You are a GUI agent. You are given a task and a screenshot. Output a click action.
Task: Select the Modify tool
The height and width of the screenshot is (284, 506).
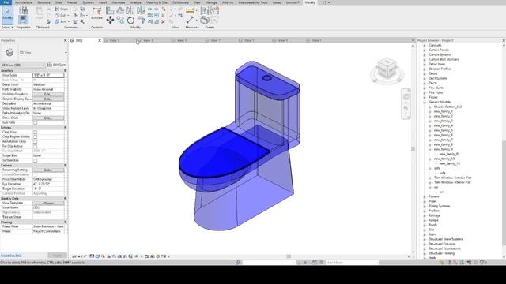pos(7,15)
